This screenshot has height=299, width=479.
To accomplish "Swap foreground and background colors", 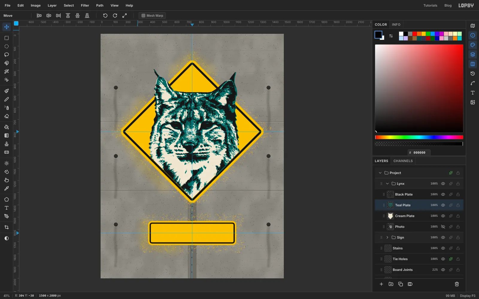I will point(391,36).
